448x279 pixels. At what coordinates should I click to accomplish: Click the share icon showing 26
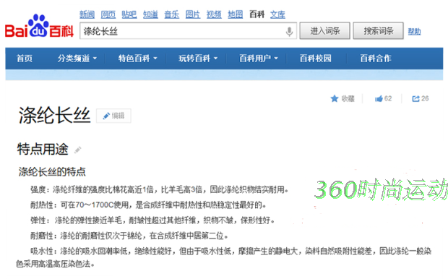click(415, 98)
